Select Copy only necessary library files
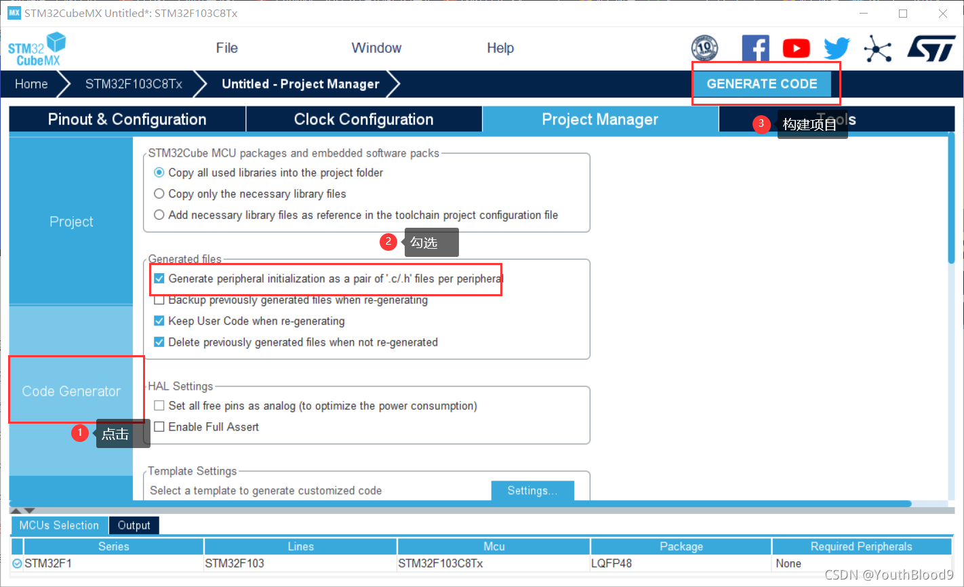 coord(159,194)
